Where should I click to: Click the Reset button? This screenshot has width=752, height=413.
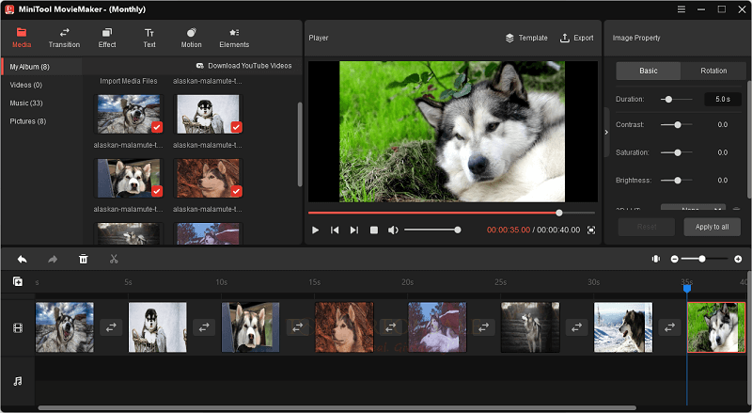(647, 227)
